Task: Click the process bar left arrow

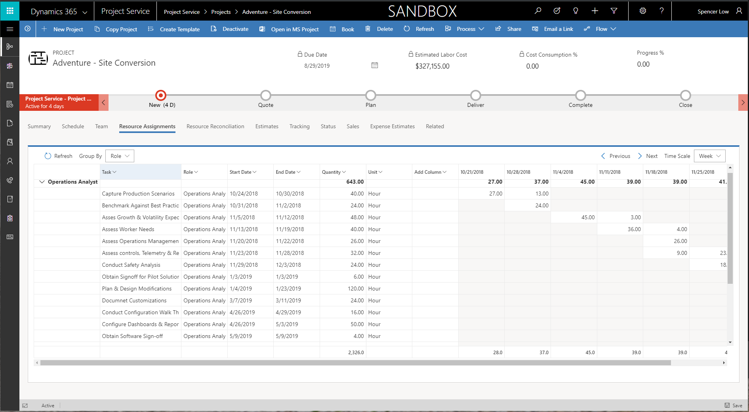Action: click(103, 103)
